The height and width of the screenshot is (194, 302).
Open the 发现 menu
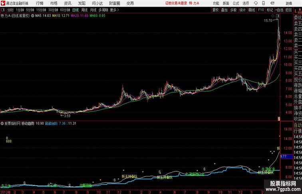click(x=81, y=3)
